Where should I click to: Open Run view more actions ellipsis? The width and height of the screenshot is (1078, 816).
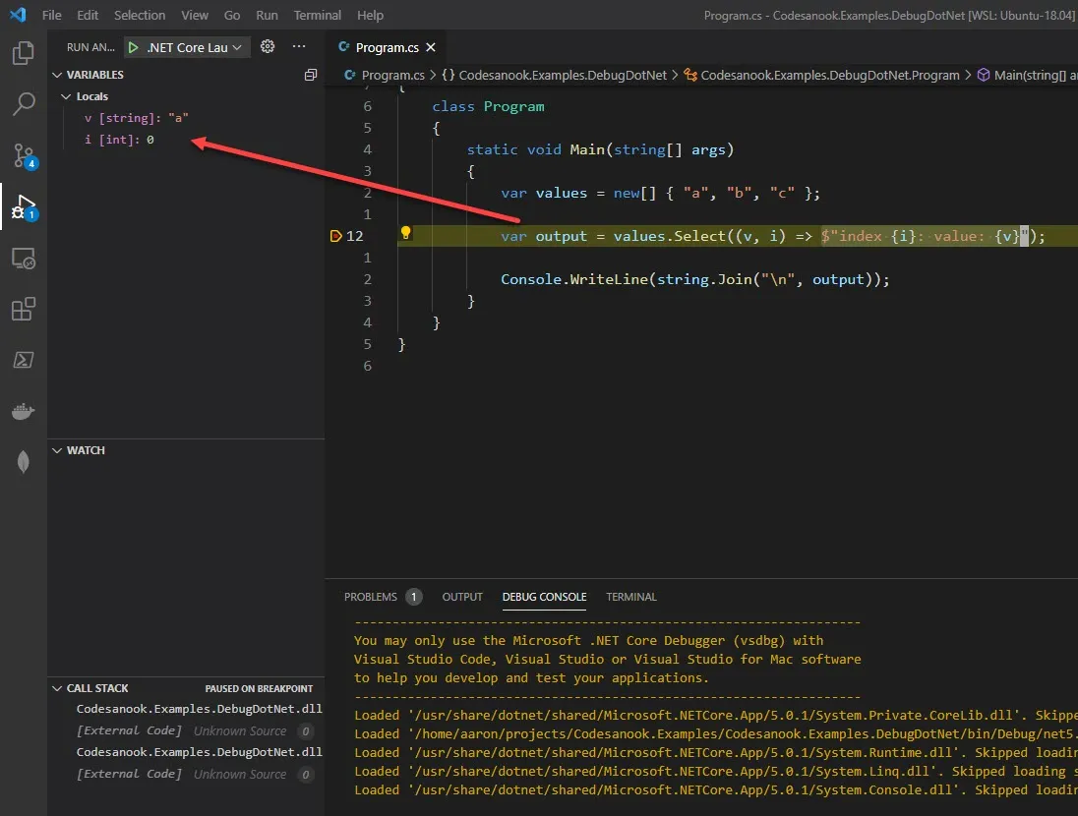[298, 46]
